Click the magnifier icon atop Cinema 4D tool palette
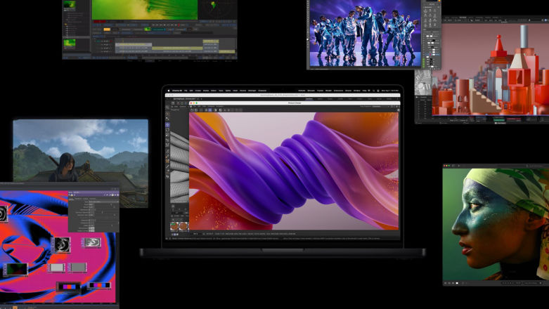This screenshot has height=309, width=549. (167, 107)
